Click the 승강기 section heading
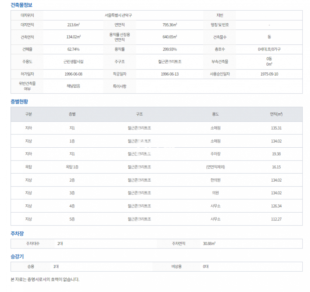 tap(17, 256)
